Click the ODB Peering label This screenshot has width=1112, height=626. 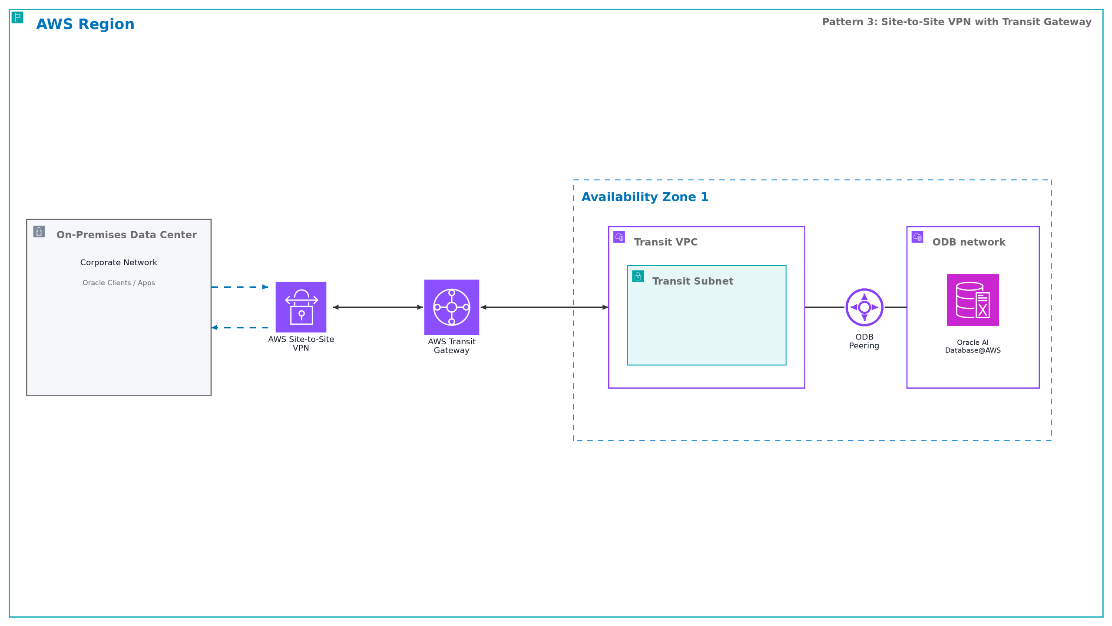(864, 341)
